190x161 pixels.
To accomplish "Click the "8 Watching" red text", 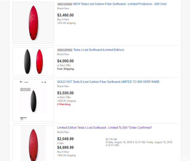I will coord(64,104).
